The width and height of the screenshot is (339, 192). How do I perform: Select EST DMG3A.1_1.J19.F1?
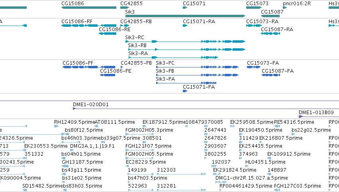click(x=92, y=146)
